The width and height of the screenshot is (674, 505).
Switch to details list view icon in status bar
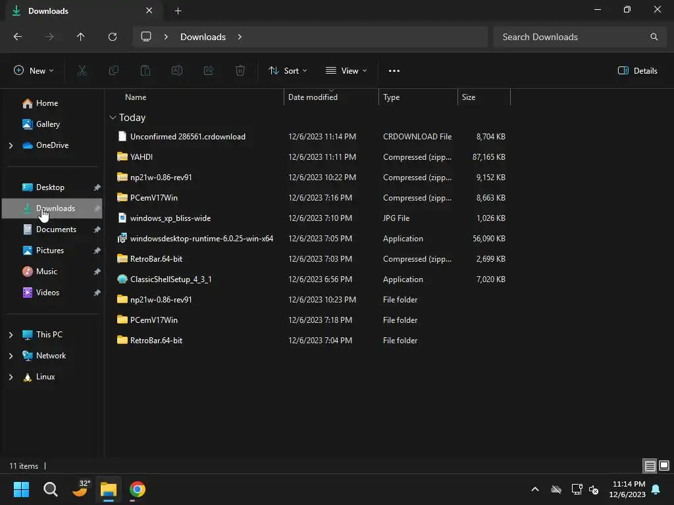point(650,466)
